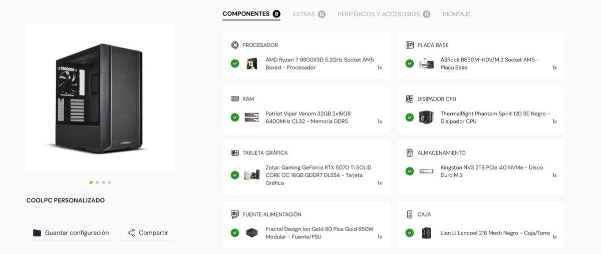Screen dimensions: 601x254
Task: Click the Compartir button
Action: tap(147, 233)
